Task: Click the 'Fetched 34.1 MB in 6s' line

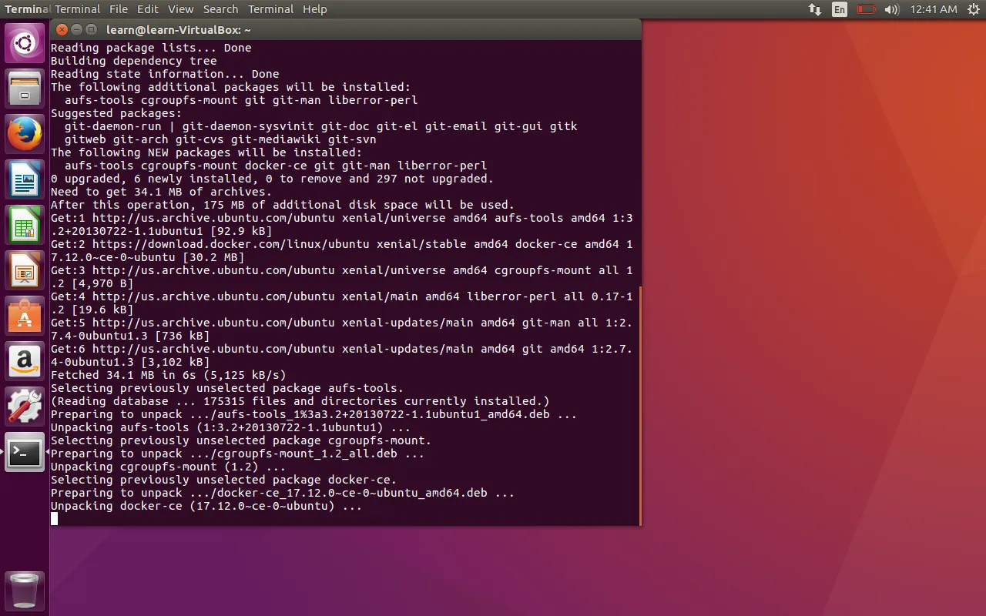Action: 169,375
